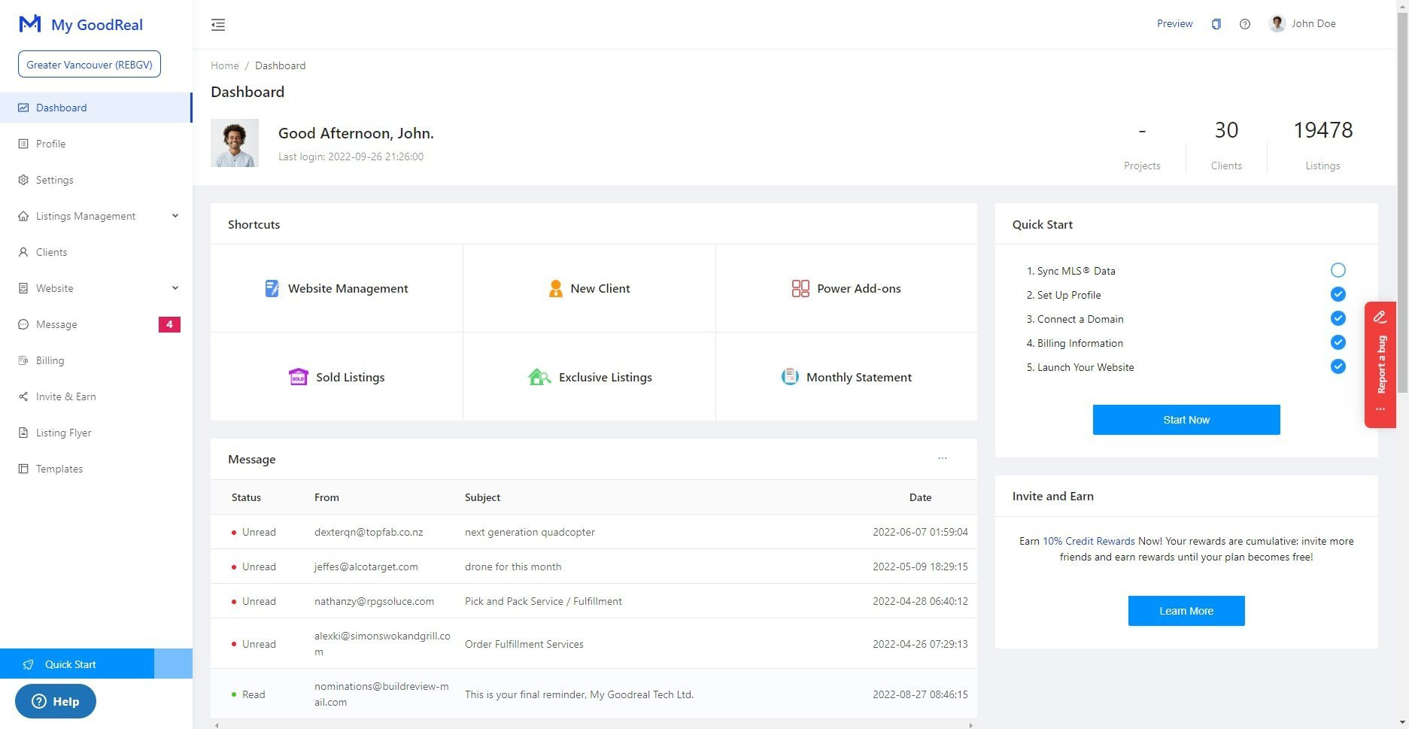Open the Power Add-ons shortcut

click(x=846, y=288)
